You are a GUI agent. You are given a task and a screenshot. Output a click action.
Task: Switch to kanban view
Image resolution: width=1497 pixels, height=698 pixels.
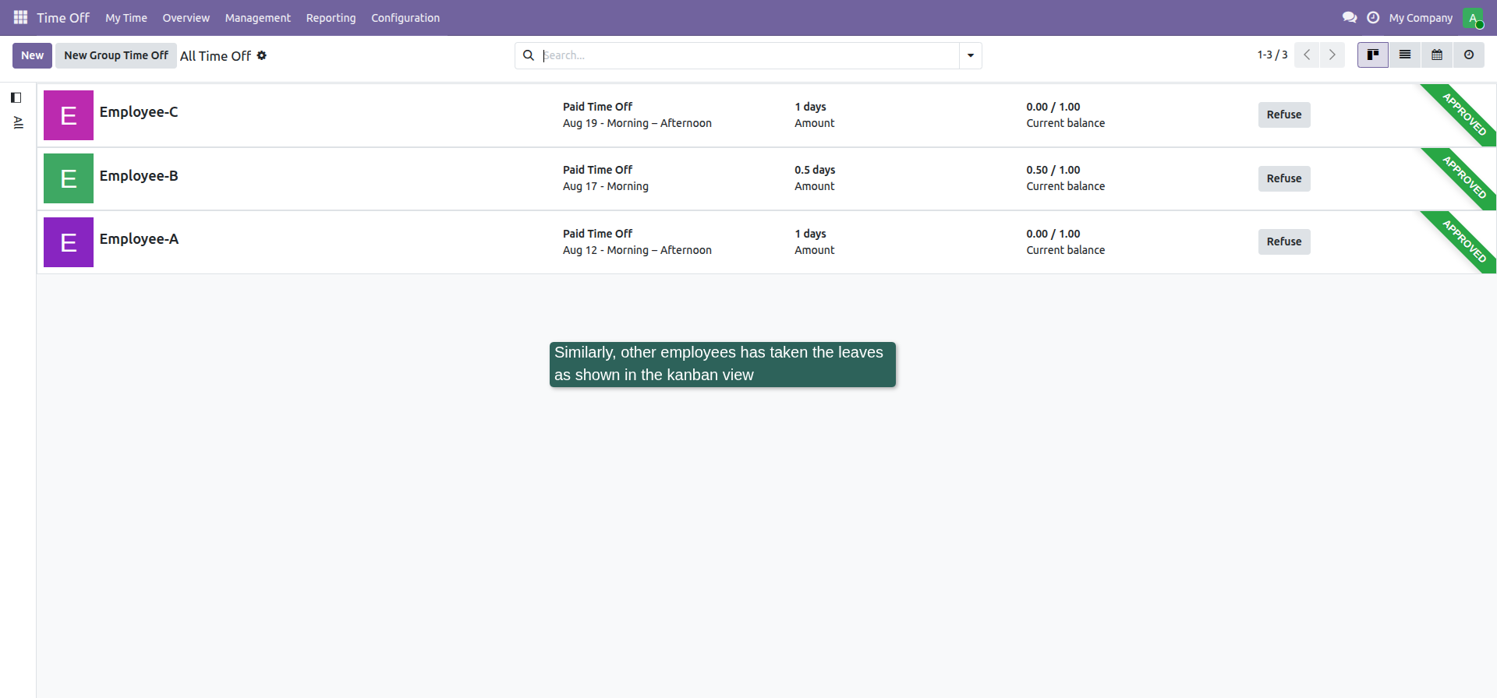pyautogui.click(x=1373, y=55)
